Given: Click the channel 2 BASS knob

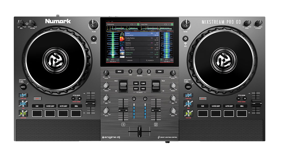Looking at the screenshot, I should click(173, 111).
